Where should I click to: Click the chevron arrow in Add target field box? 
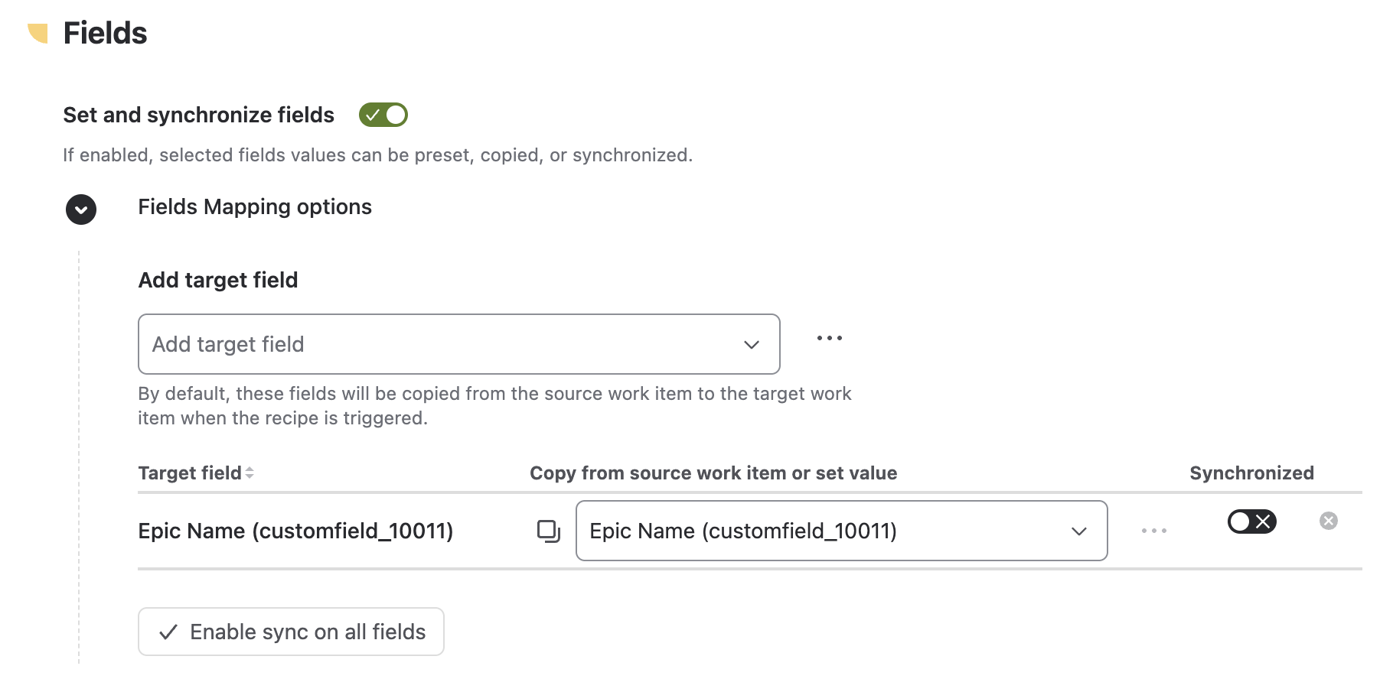[752, 345]
